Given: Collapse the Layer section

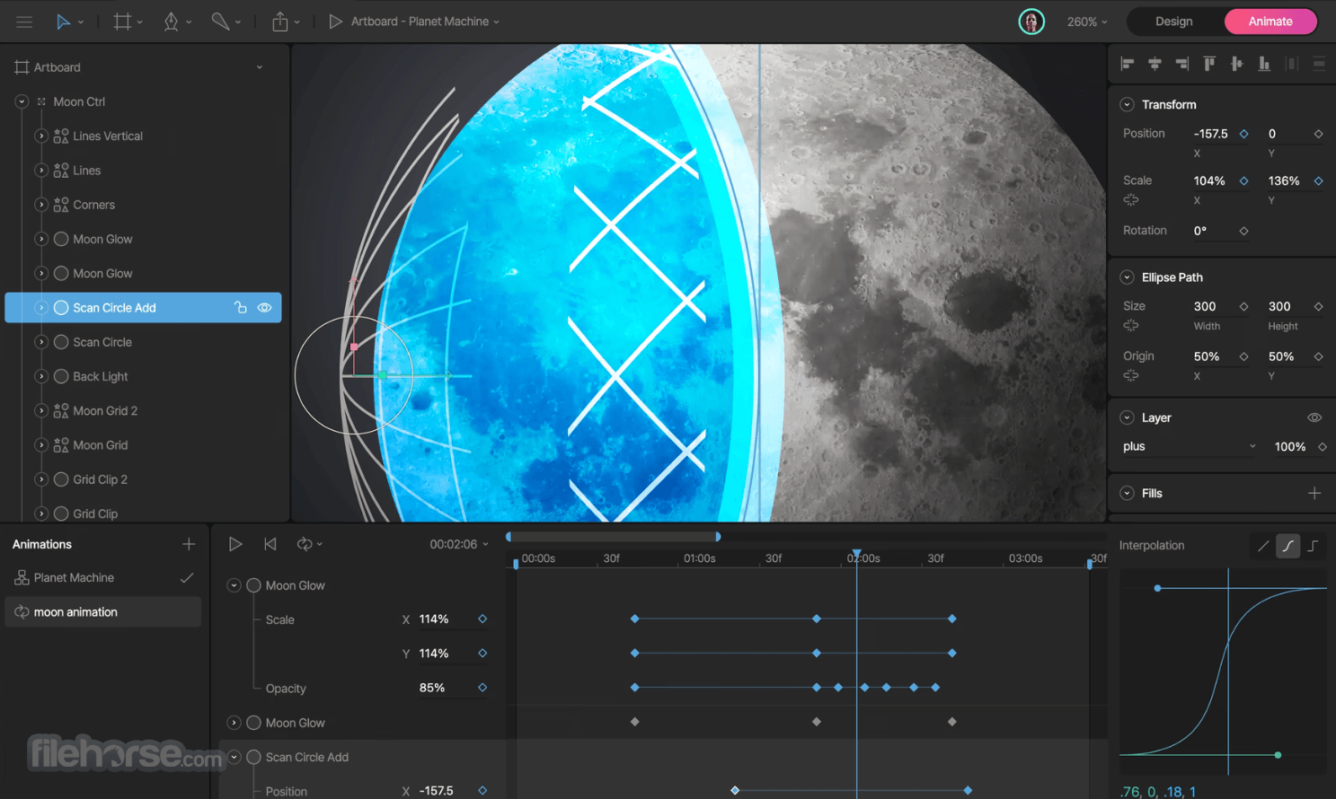Looking at the screenshot, I should click(x=1127, y=418).
